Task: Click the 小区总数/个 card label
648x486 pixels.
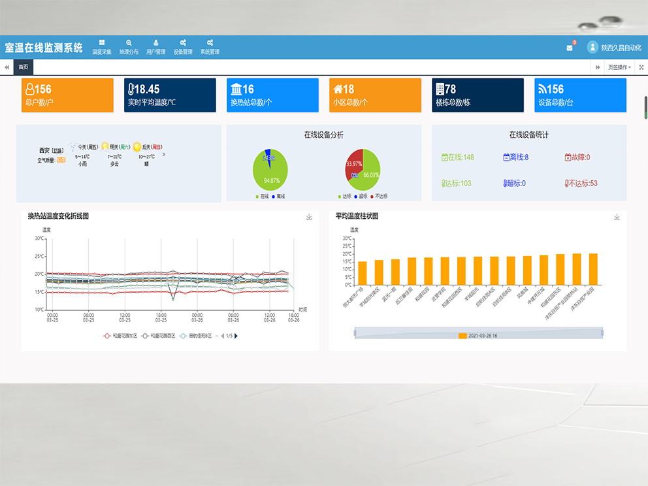Action: coord(350,103)
